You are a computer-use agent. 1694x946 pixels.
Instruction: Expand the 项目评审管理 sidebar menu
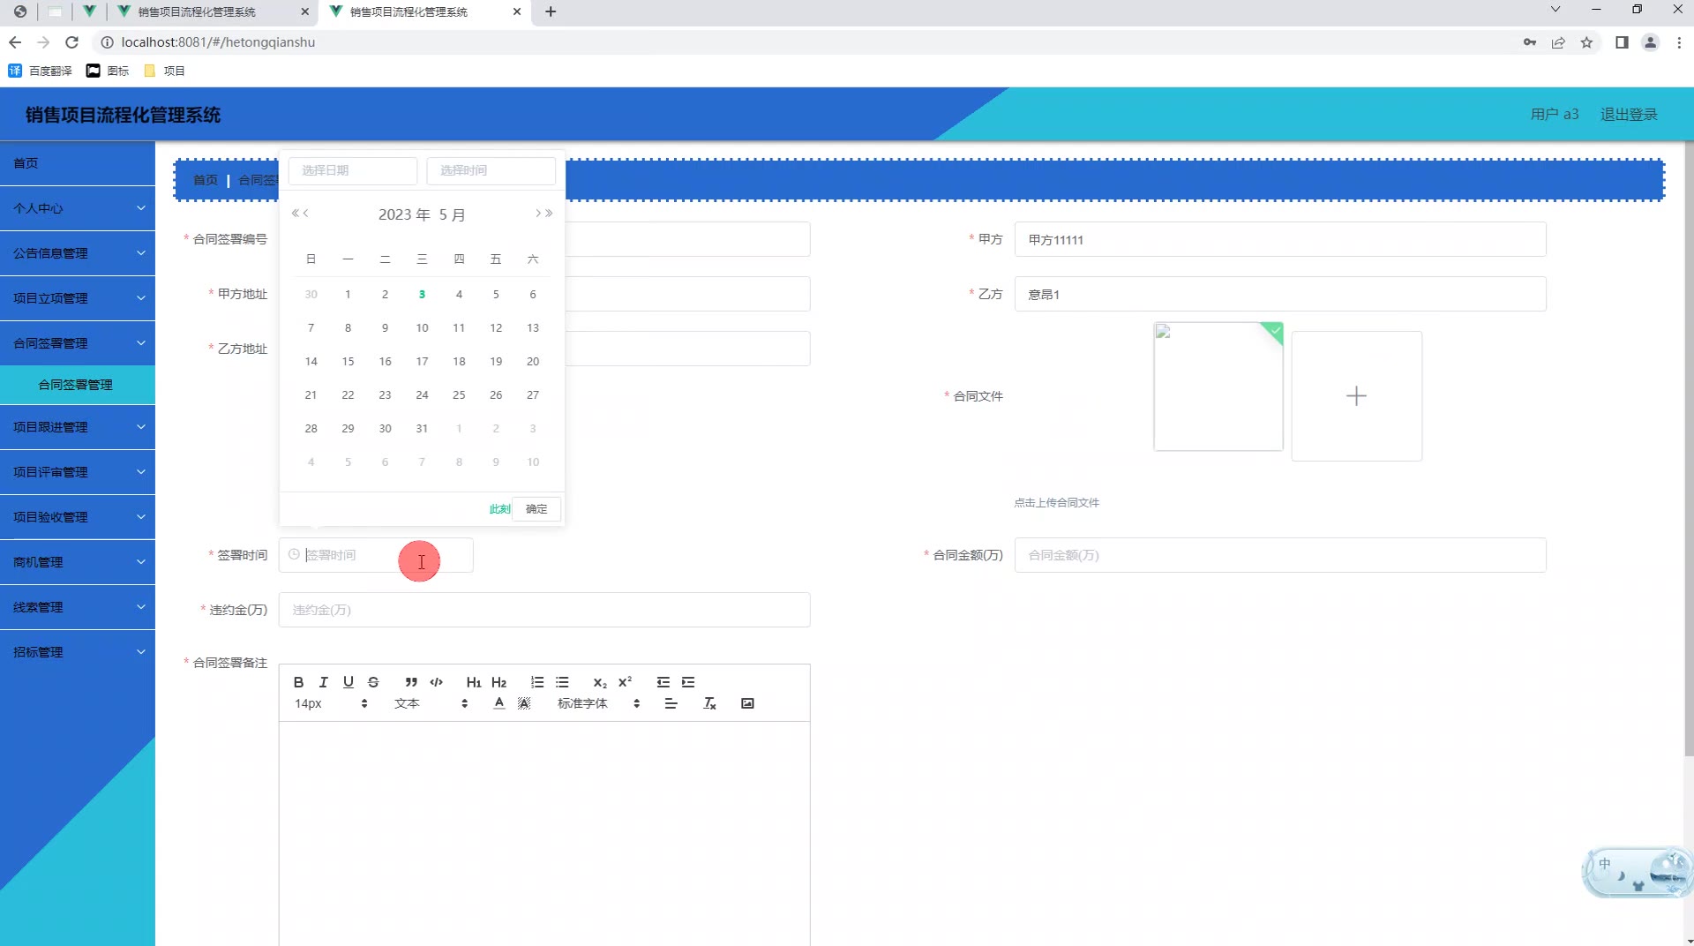[78, 472]
